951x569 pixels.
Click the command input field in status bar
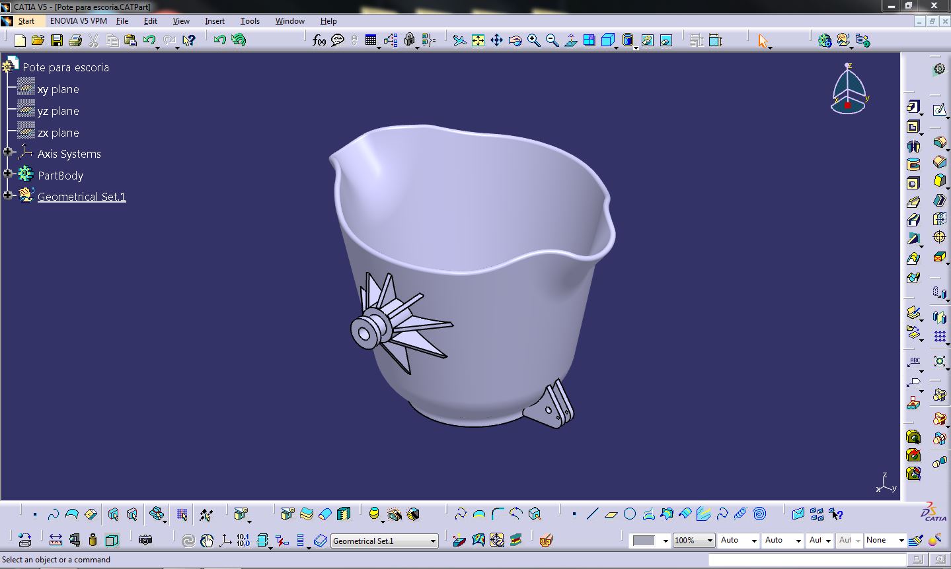(x=807, y=560)
